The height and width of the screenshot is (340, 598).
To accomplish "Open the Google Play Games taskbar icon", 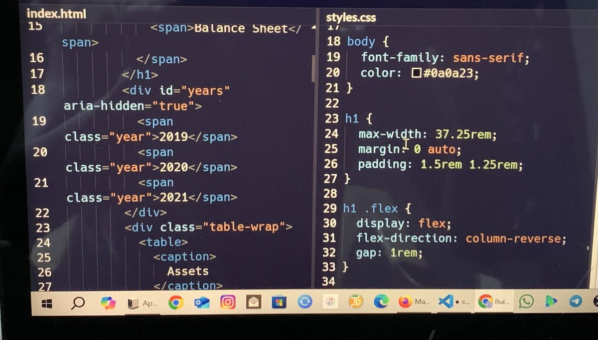I will (551, 301).
